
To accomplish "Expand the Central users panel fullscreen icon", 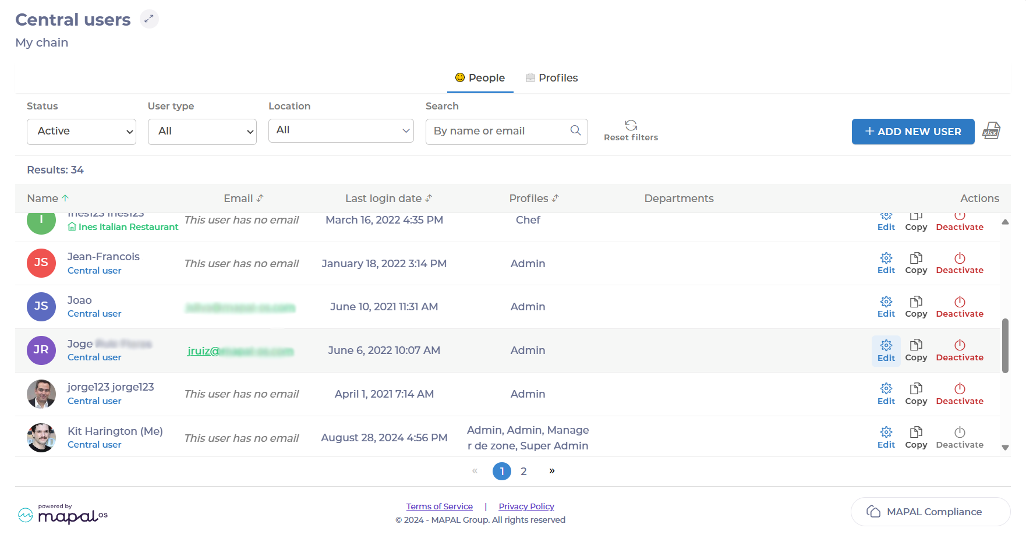I will click(149, 19).
